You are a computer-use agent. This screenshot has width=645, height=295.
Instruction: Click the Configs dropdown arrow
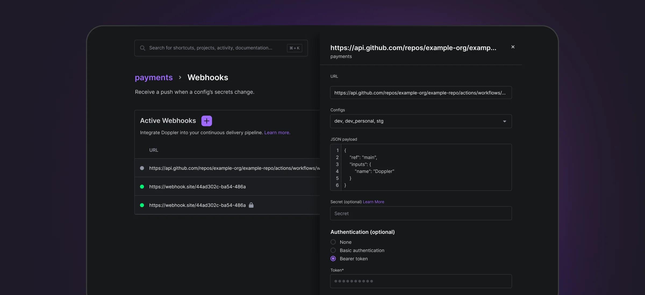(504, 121)
